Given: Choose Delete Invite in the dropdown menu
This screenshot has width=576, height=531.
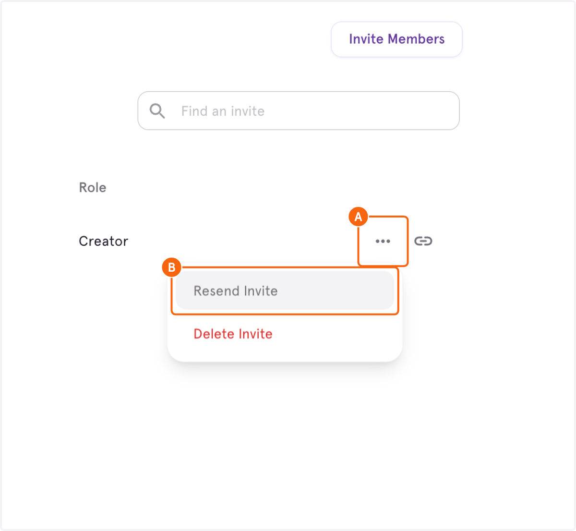Looking at the screenshot, I should 233,334.
